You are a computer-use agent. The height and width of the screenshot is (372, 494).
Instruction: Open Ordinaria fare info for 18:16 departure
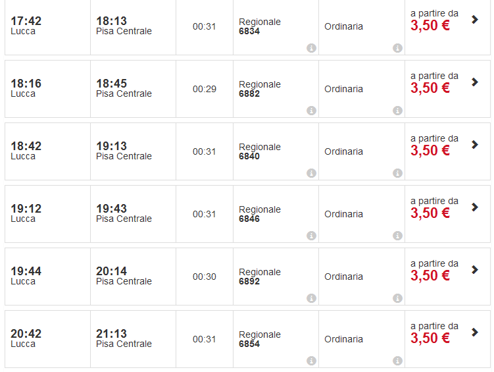pyautogui.click(x=397, y=111)
